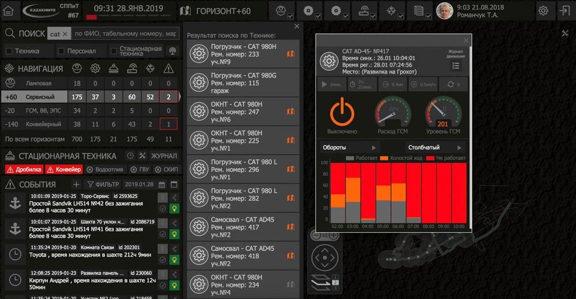Click the 2мин play stat button
The height and width of the screenshot is (299, 576).
point(332,85)
